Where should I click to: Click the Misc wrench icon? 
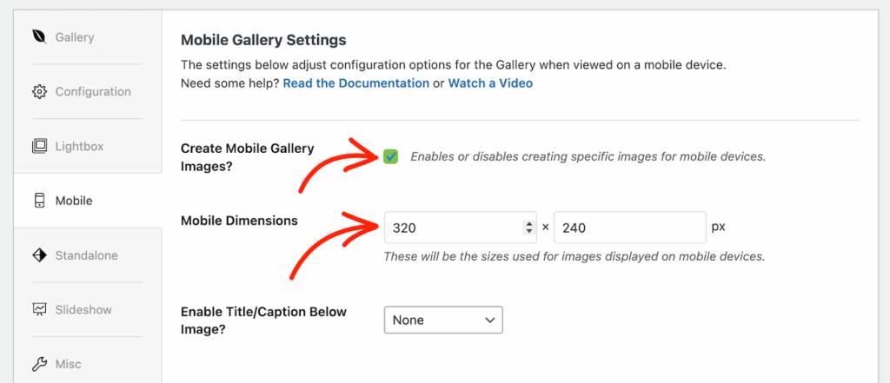pos(39,364)
